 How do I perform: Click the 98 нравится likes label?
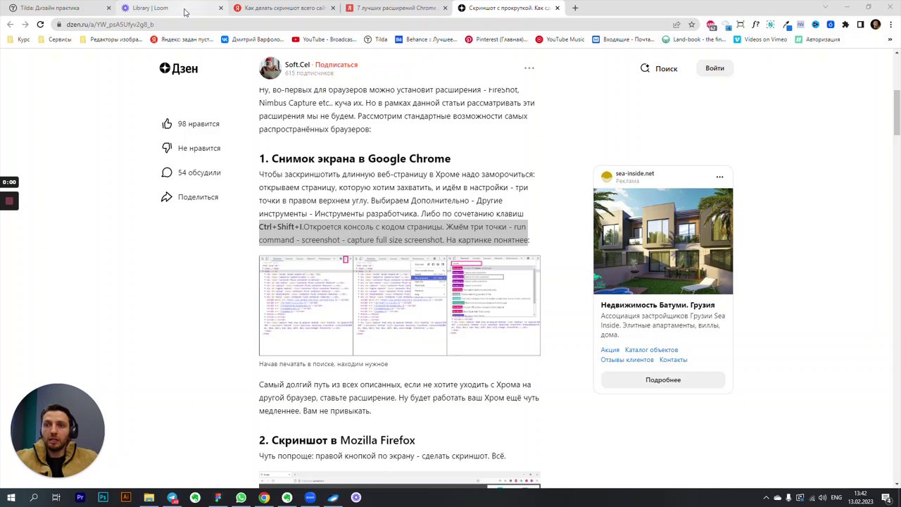(x=199, y=124)
